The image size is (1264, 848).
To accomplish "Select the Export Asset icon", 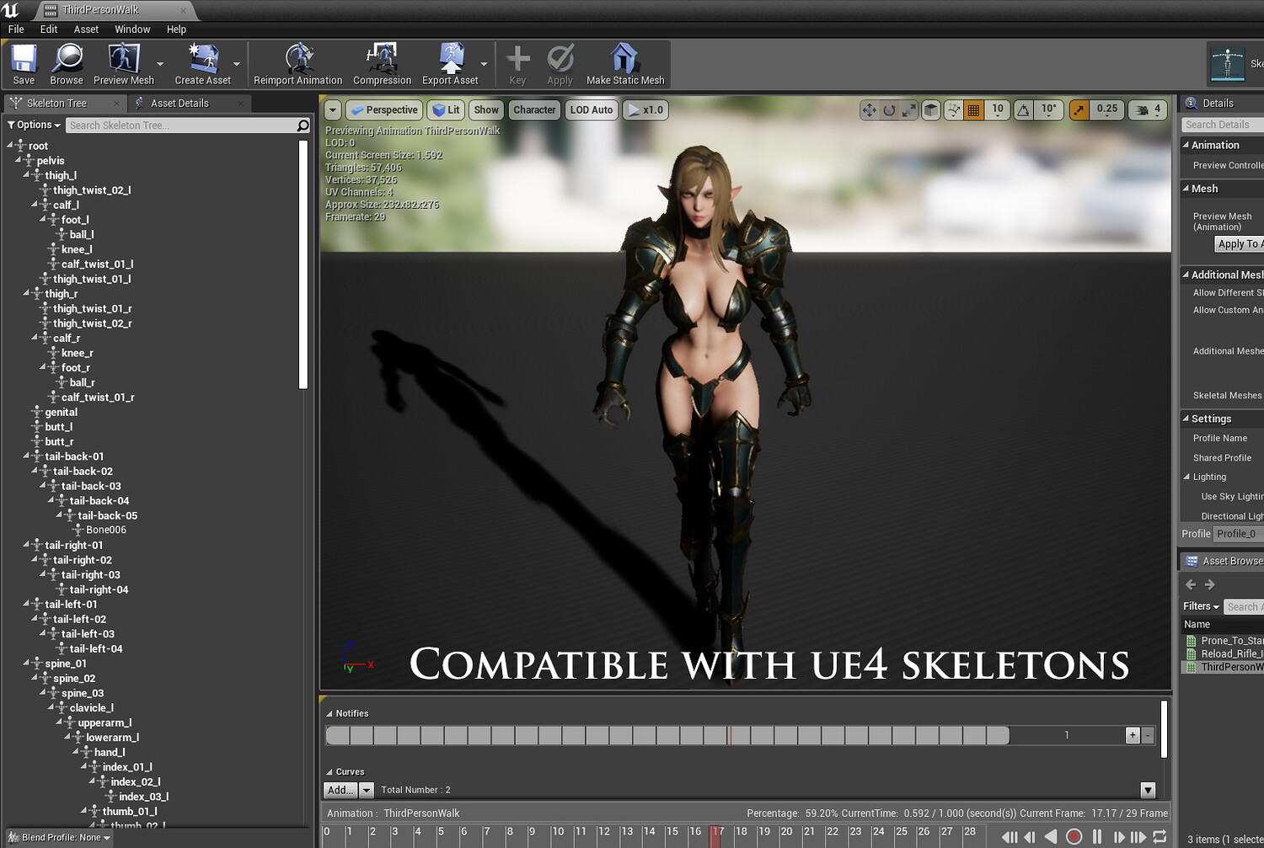I will (450, 64).
